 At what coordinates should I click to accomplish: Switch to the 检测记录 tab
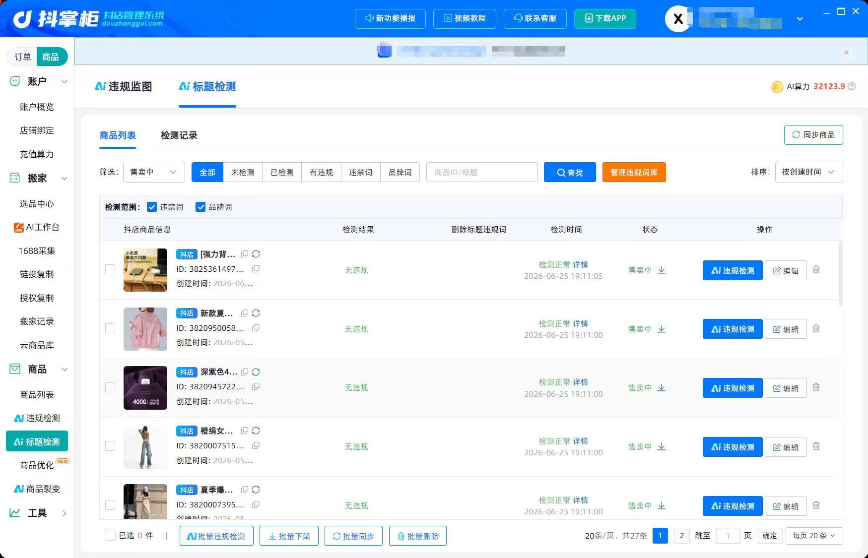[x=179, y=135]
